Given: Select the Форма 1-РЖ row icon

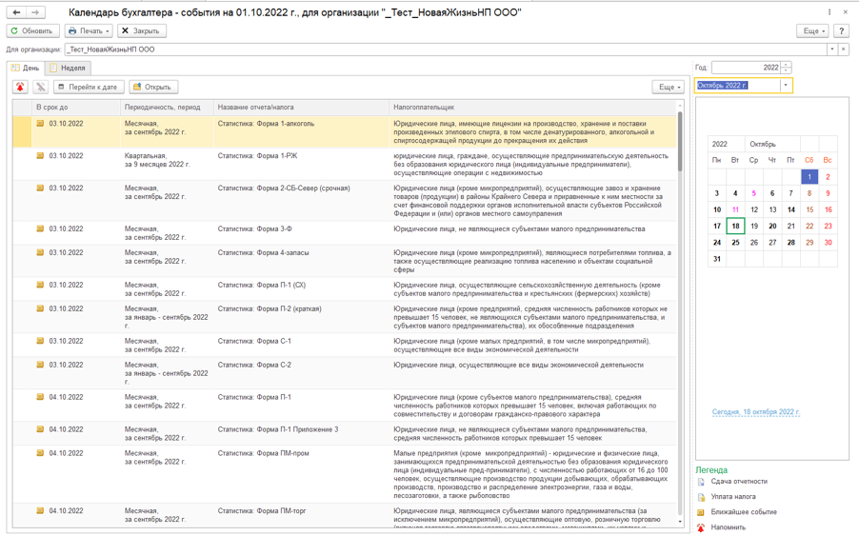Looking at the screenshot, I should pos(40,156).
